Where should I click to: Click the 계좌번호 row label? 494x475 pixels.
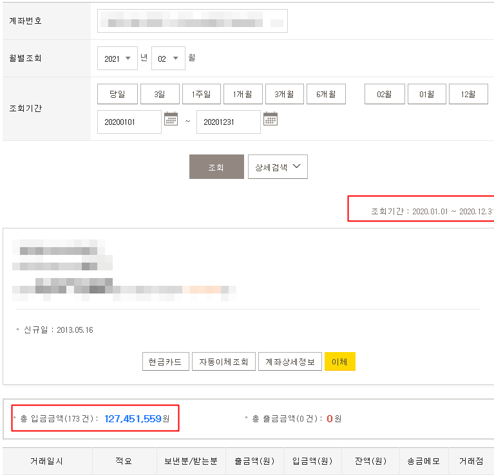click(26, 21)
